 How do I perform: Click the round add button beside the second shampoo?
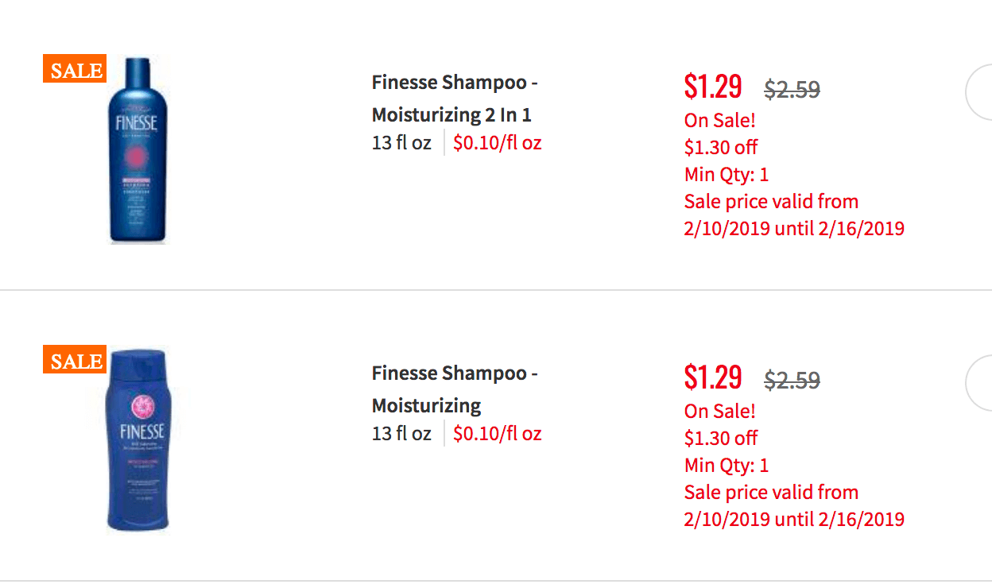978,385
